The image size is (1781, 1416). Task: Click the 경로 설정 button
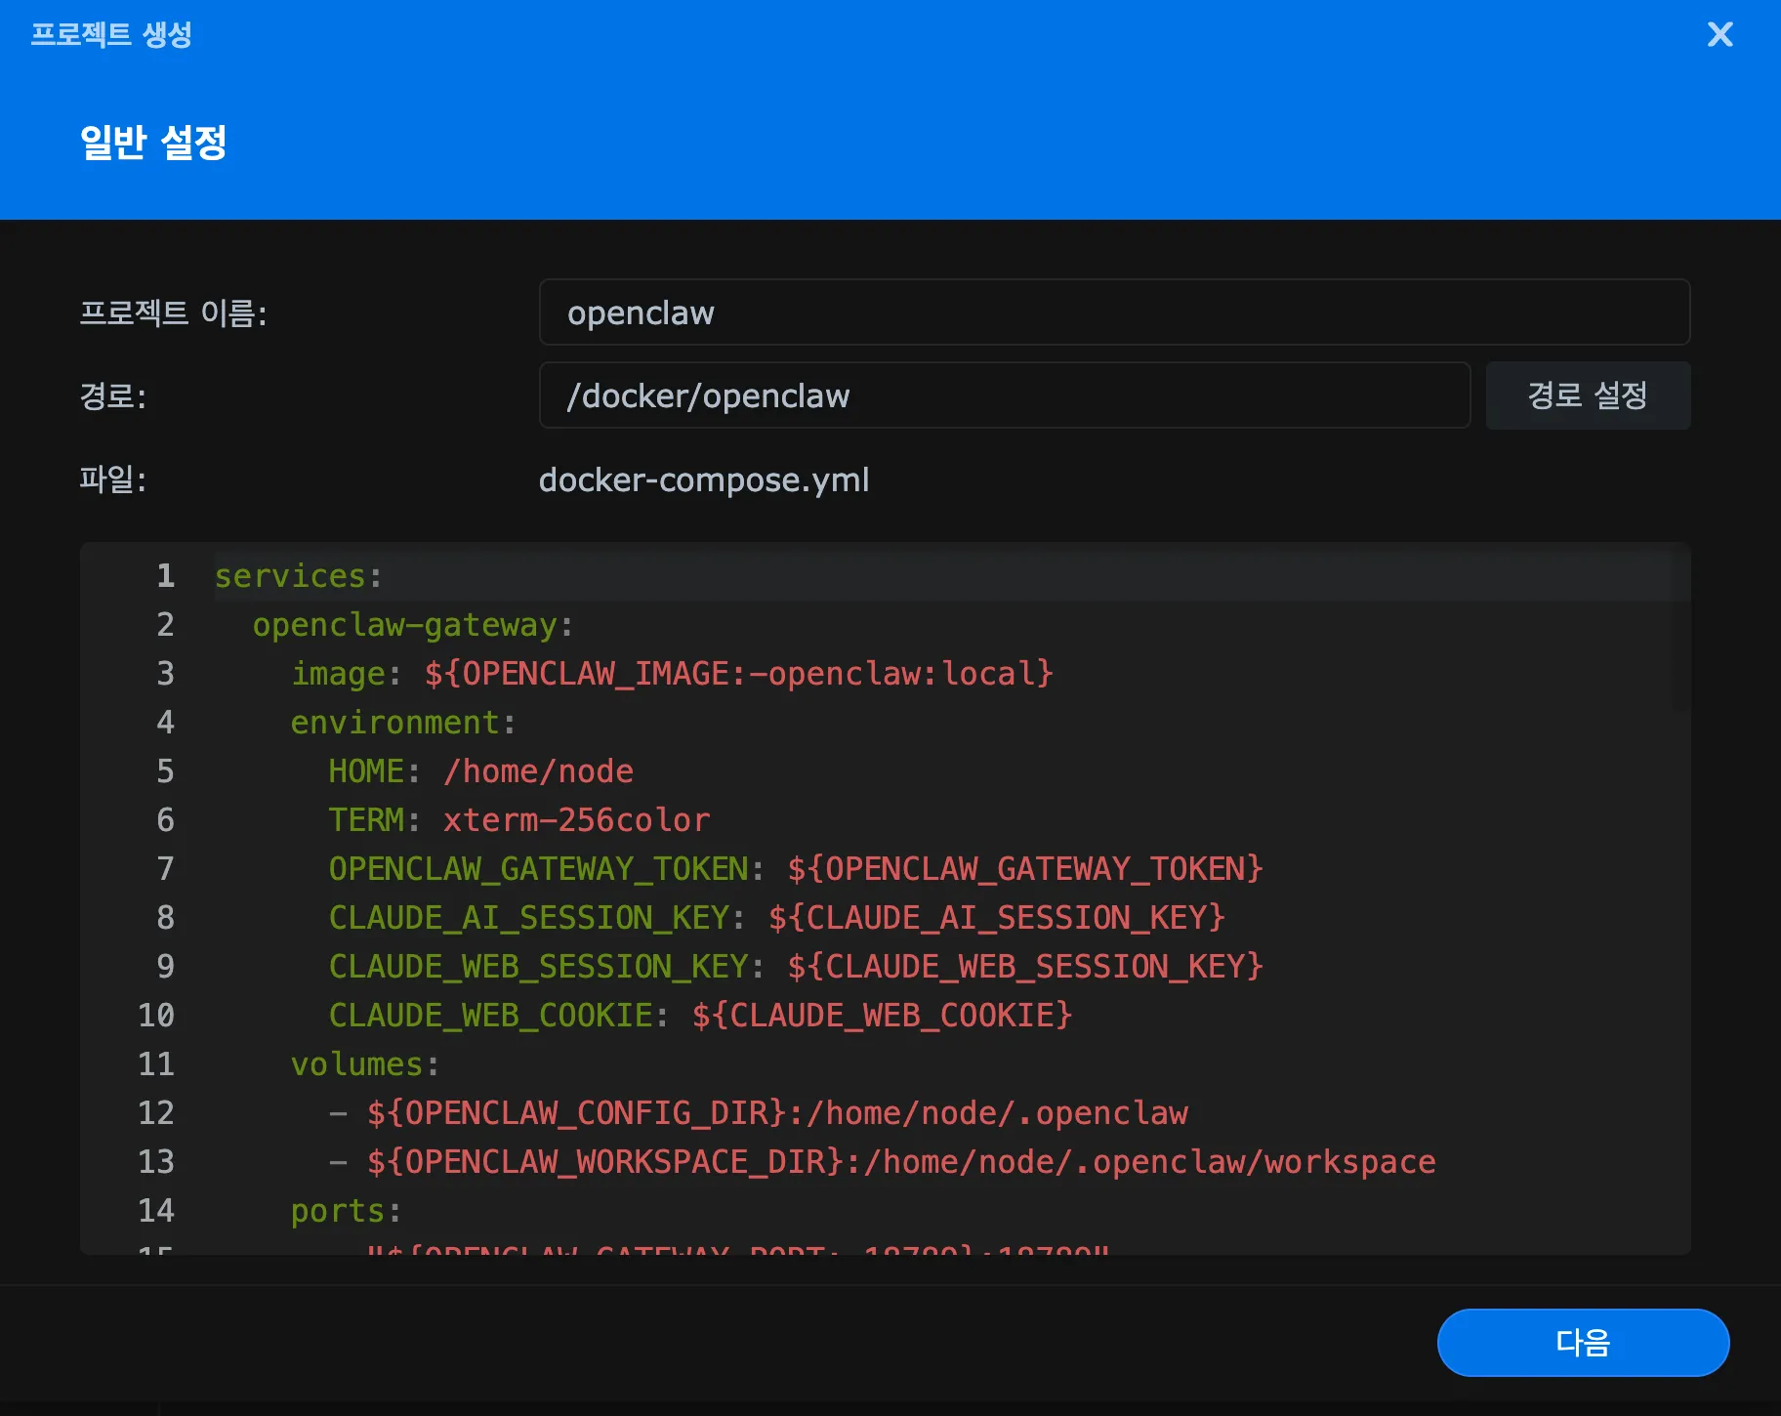pyautogui.click(x=1587, y=396)
